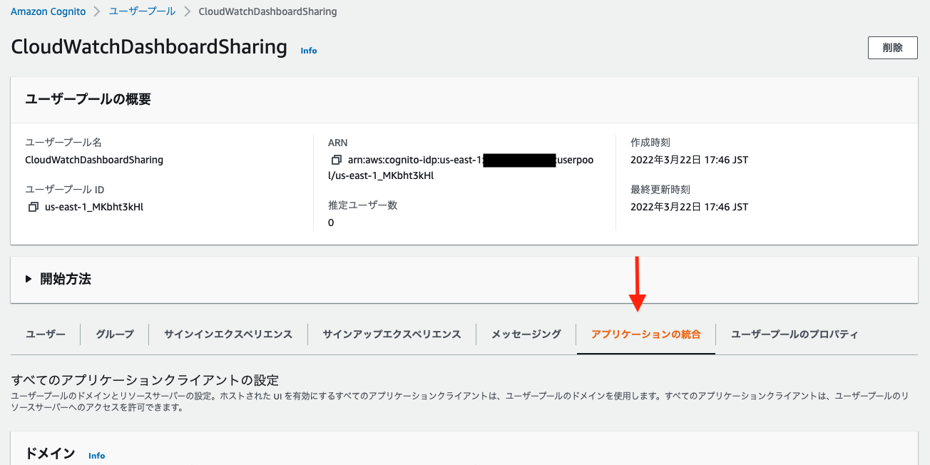Select the user pool name value CloudWatchDashboardSharing

click(x=94, y=160)
